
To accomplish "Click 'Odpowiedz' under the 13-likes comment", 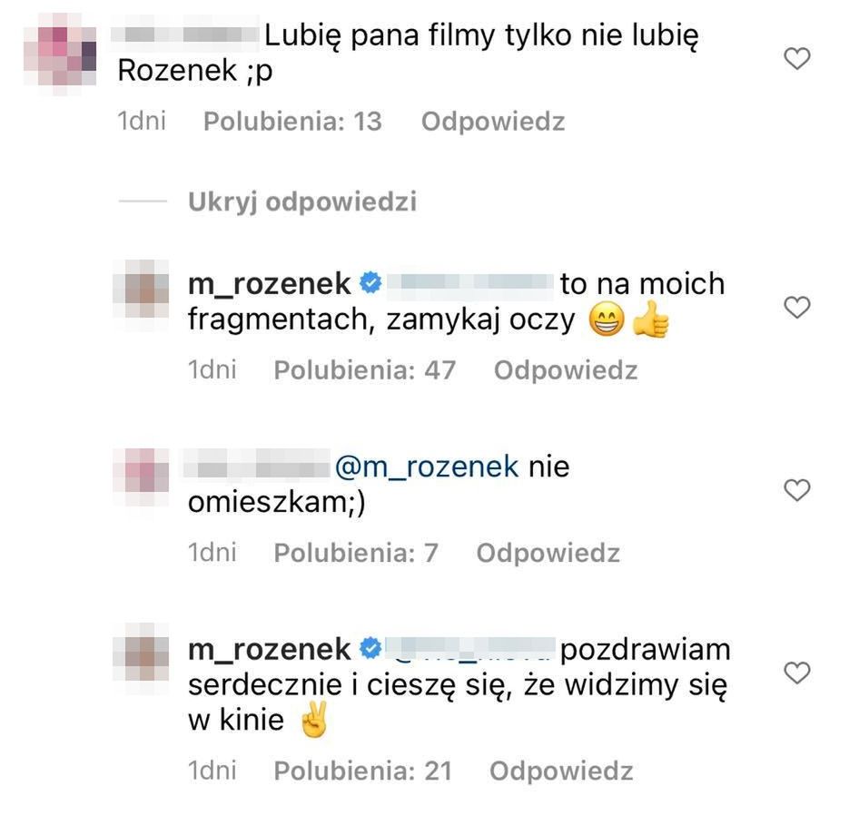I will (492, 122).
